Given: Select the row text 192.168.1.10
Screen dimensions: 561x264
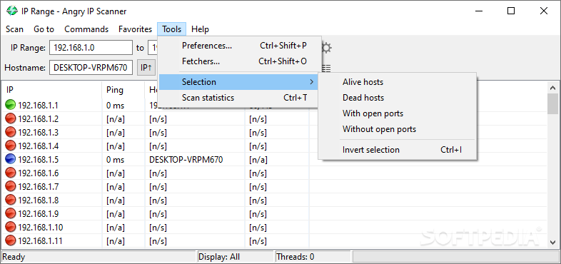Looking at the screenshot, I should point(41,228).
